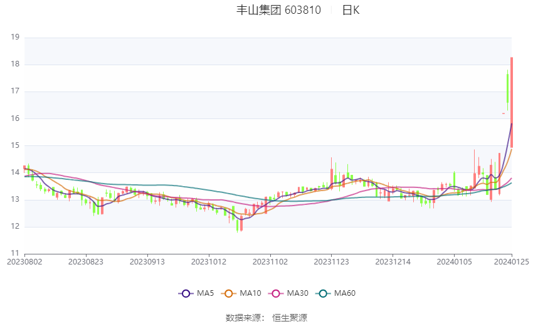Click the small red dash candlestick near 16
533x324 pixels.
pyautogui.click(x=504, y=113)
